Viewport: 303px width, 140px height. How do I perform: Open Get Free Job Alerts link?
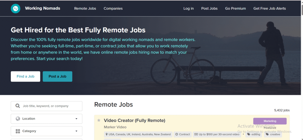[270, 9]
